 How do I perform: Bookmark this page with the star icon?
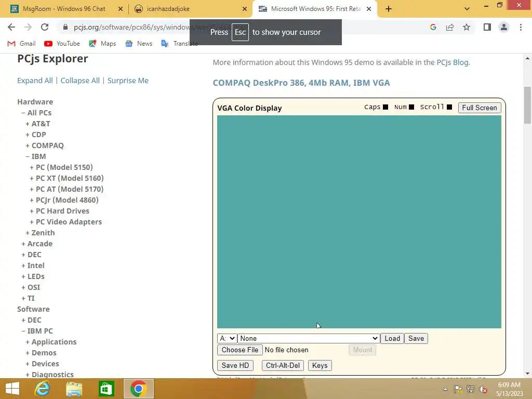click(x=467, y=27)
